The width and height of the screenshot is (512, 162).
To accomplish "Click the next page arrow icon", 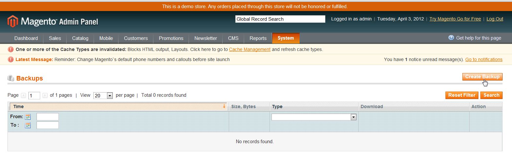I will (45, 95).
